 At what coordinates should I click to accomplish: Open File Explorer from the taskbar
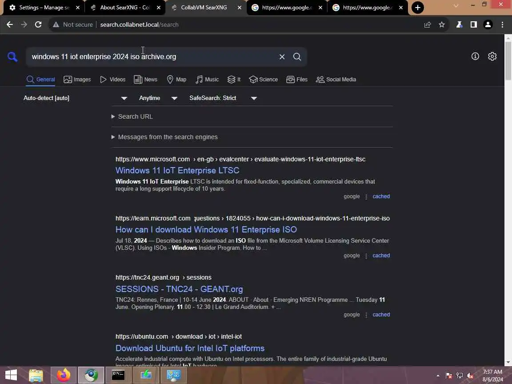pyautogui.click(x=36, y=375)
